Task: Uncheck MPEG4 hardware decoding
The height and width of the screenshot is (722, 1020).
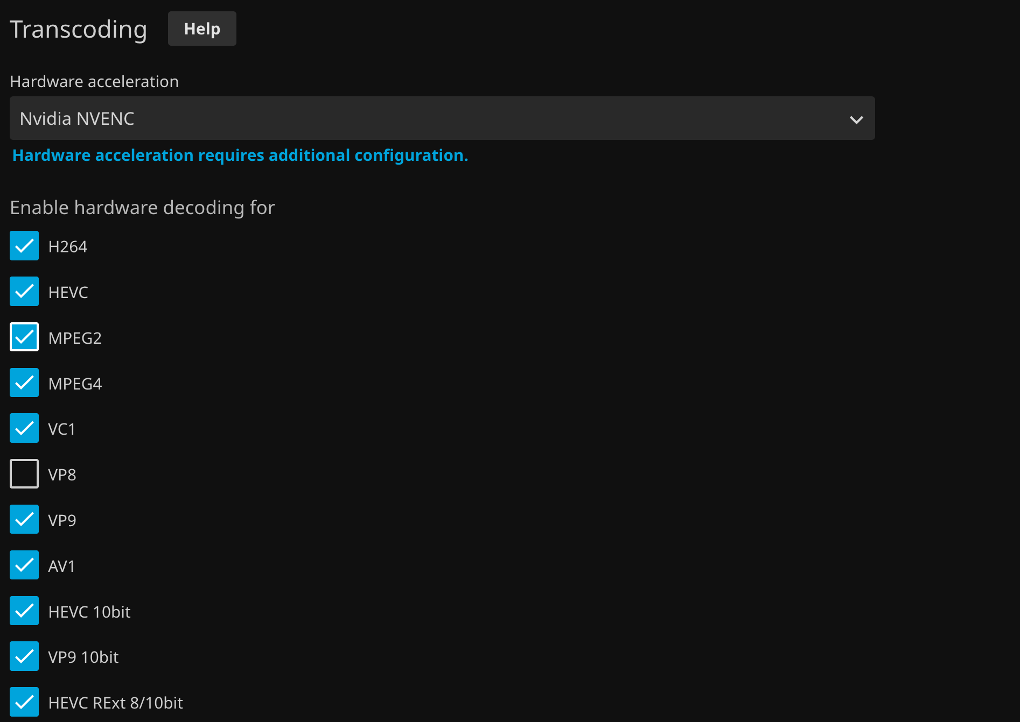Action: click(x=24, y=383)
